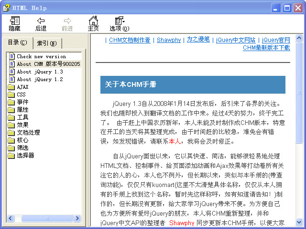
Task: Switch to the 索引 index tab
Action: click(47, 43)
